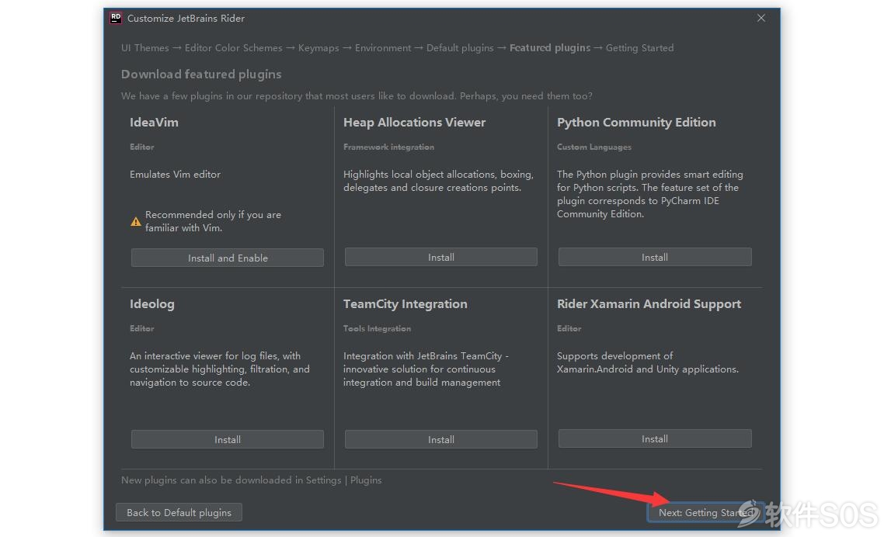Go back to Default plugins
891x537 pixels.
coord(179,513)
